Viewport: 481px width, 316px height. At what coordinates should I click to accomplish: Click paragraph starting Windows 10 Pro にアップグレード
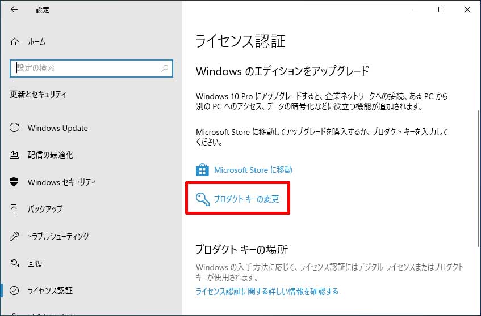322,101
